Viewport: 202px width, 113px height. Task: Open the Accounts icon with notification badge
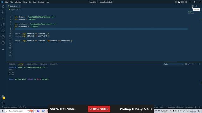coord(3,97)
